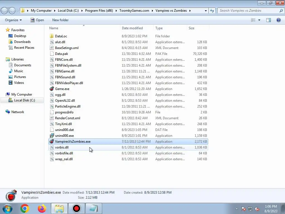Expand arrow after Vampires vs Zombies breadcrumb
The image size is (285, 214).
[x=190, y=11]
